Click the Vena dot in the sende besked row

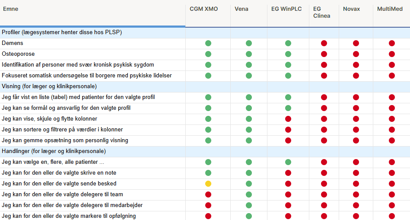249,184
